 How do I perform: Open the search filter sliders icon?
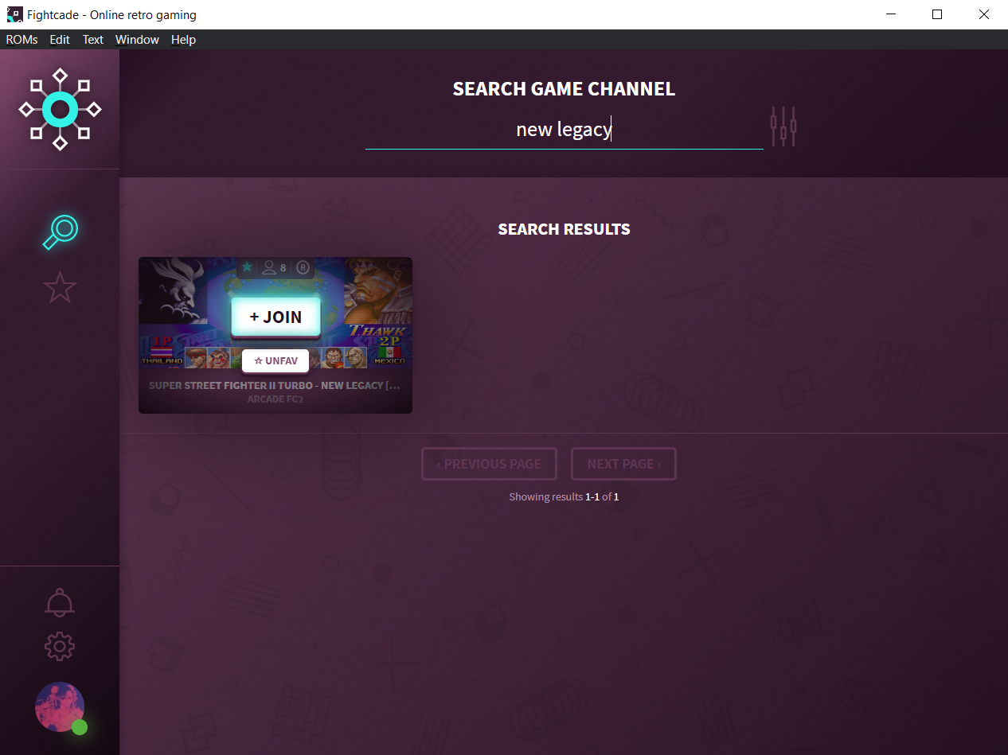[783, 126]
